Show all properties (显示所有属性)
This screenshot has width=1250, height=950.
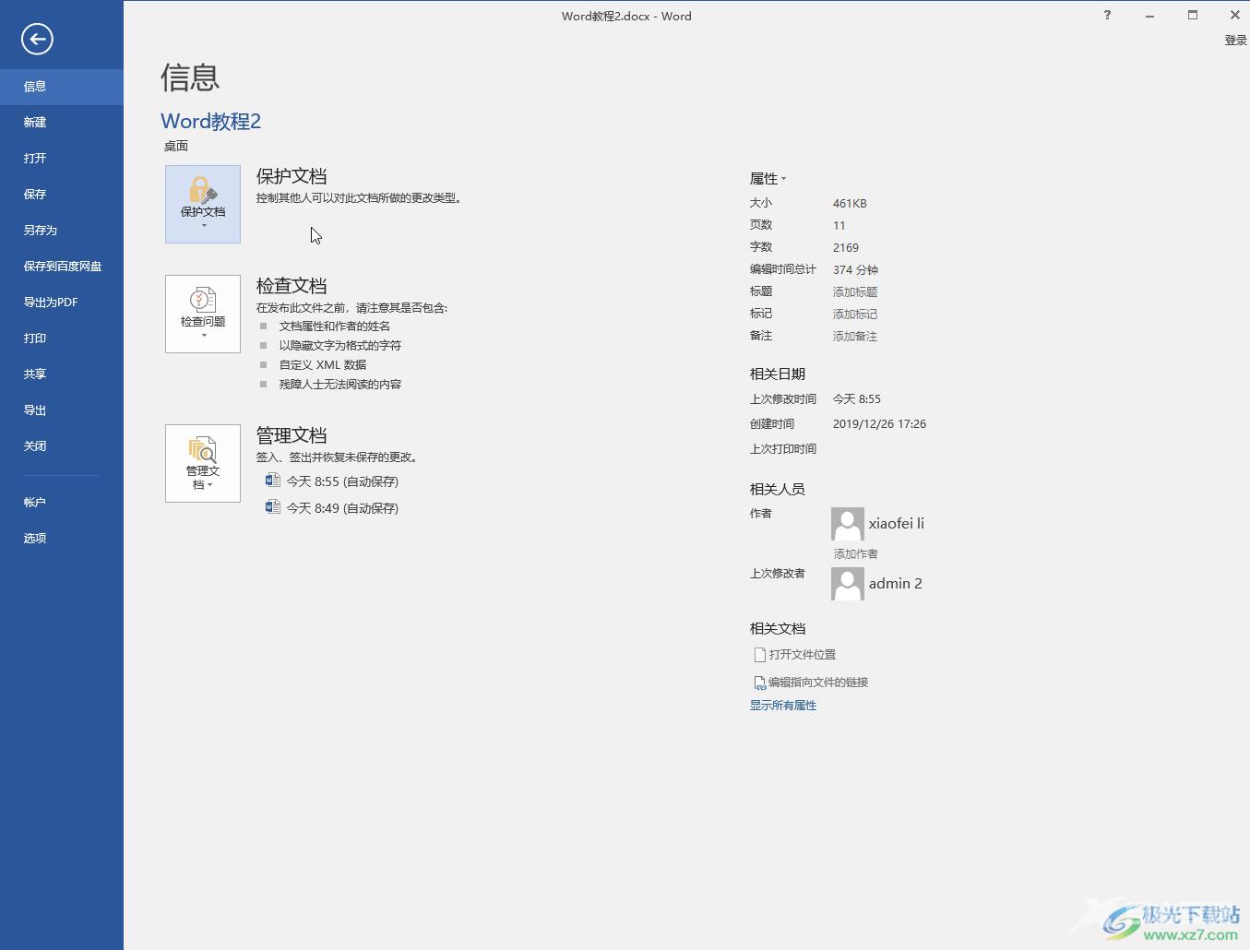[783, 706]
